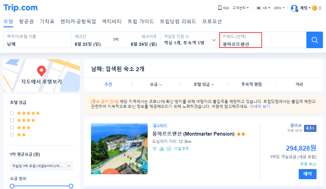The height and width of the screenshot is (189, 326).
Task: Sort results by 거리
Action: pos(299,84)
